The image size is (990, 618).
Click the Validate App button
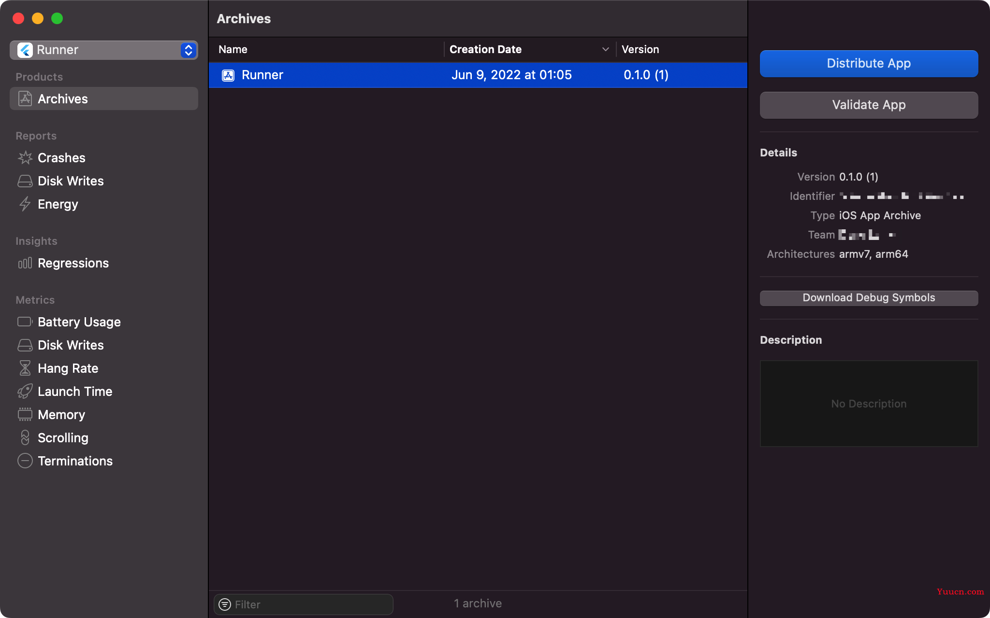(869, 105)
